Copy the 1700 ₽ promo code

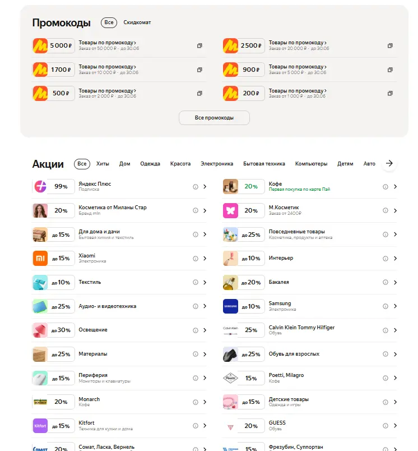[199, 70]
